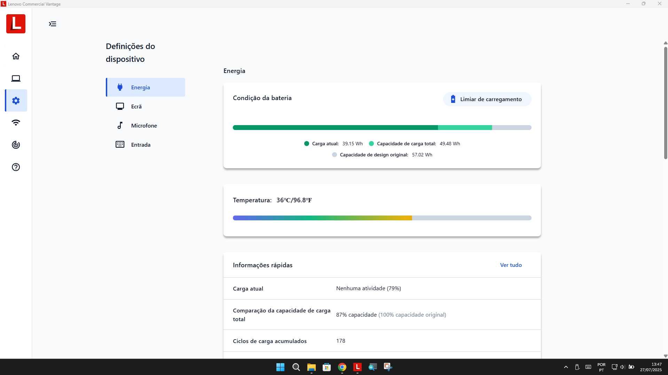Click the 49.48 Wh total capacity value
The width and height of the screenshot is (668, 375).
pyautogui.click(x=450, y=144)
